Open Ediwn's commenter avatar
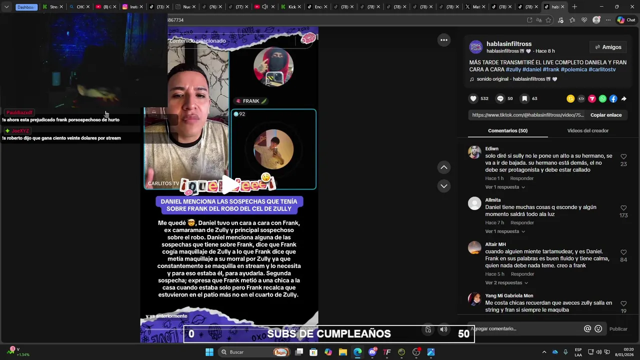The image size is (640, 360). pyautogui.click(x=474, y=152)
